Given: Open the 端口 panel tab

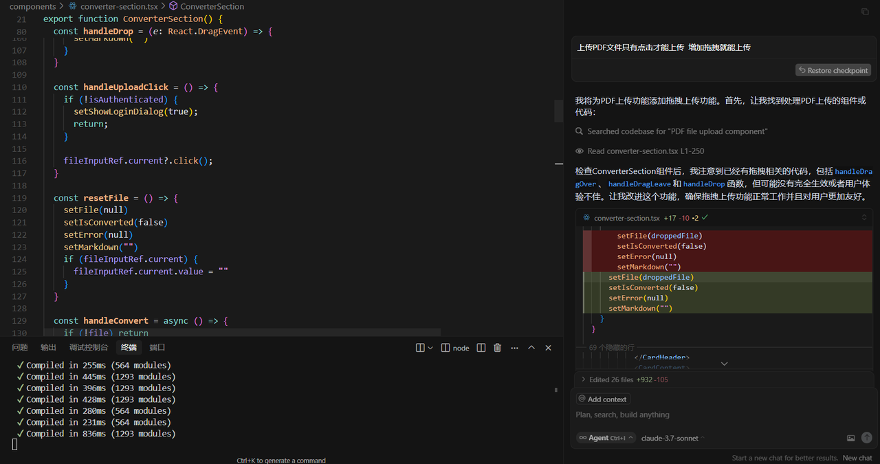Looking at the screenshot, I should point(157,348).
